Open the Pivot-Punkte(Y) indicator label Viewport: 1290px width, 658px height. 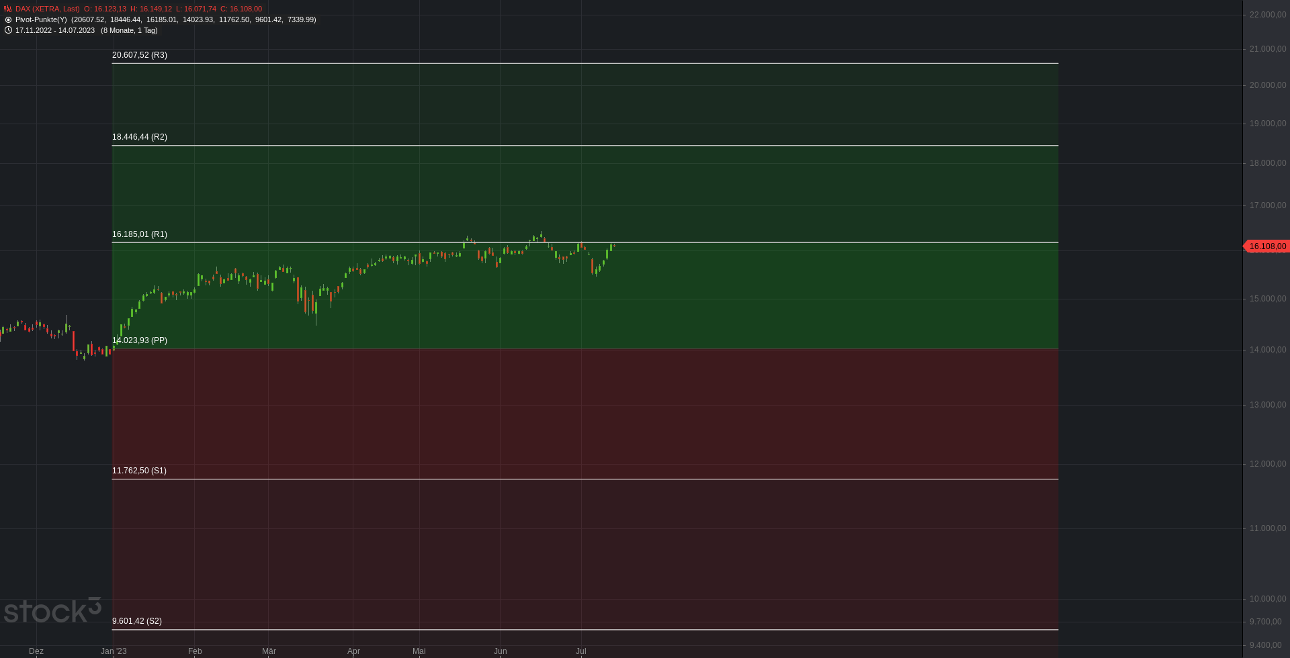pos(41,19)
